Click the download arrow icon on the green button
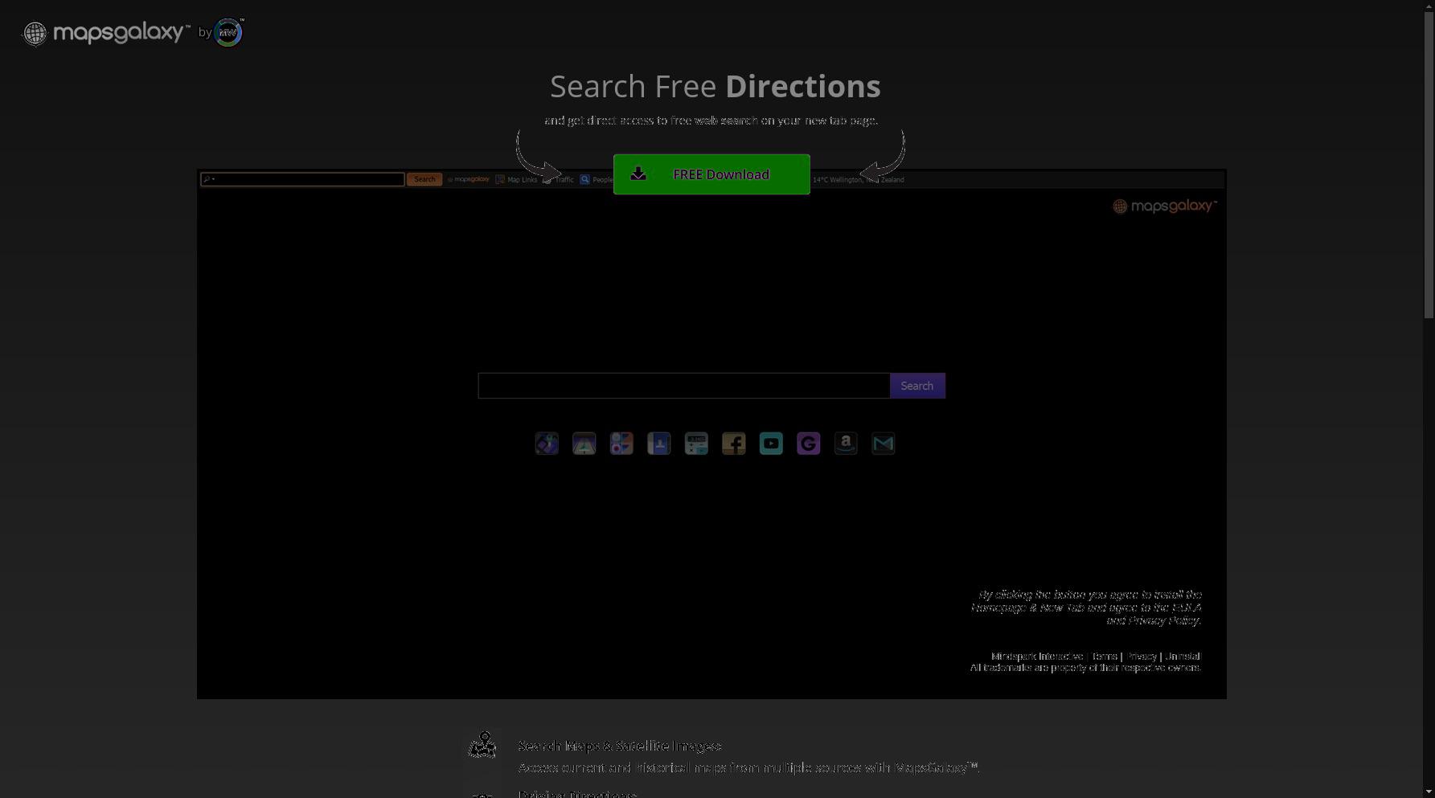The width and height of the screenshot is (1435, 798). pos(638,174)
